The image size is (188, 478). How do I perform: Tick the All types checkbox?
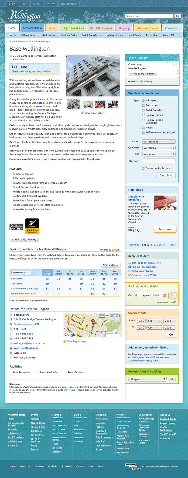[x=143, y=100]
